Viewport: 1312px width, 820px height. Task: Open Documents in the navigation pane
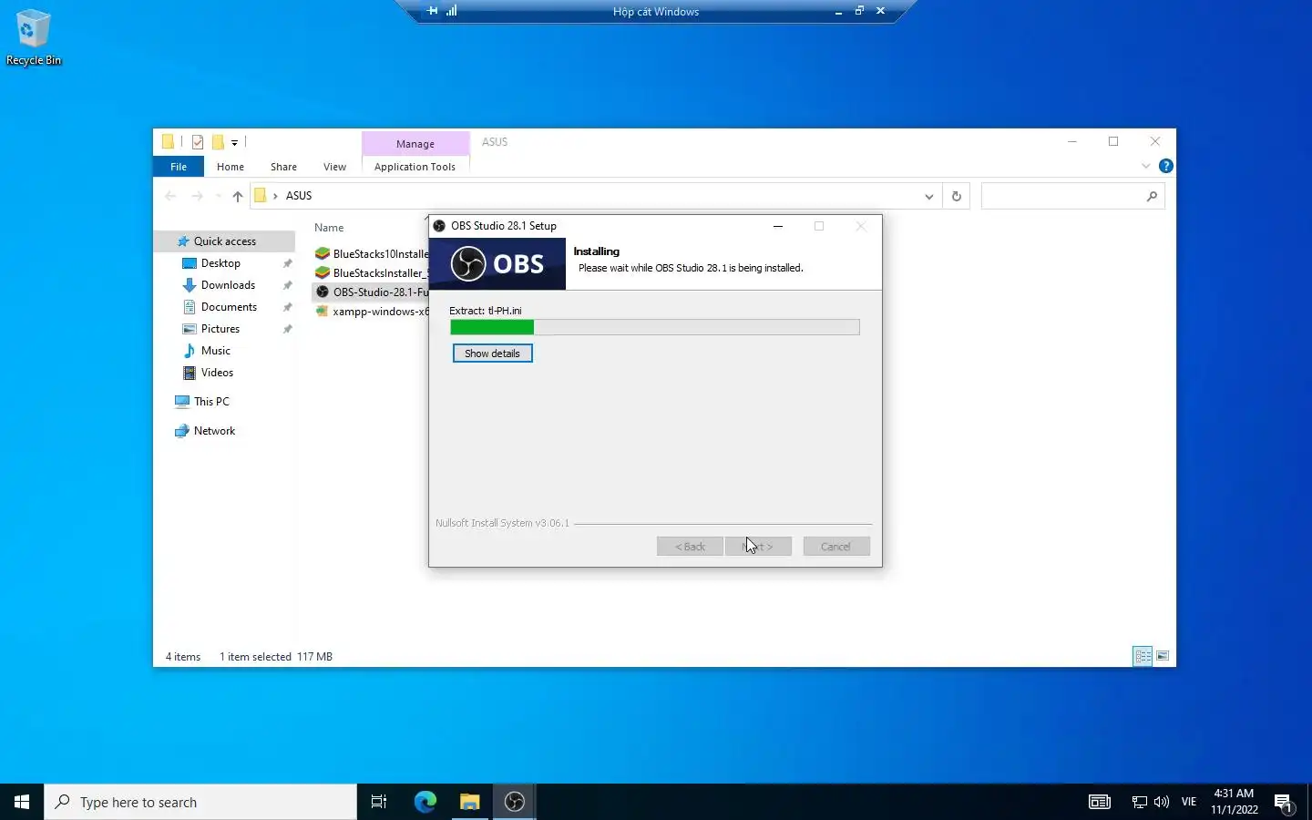point(229,307)
